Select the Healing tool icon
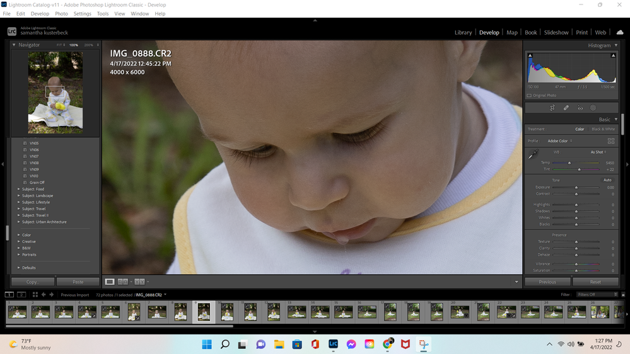Viewport: 630px width, 354px height. coord(566,108)
